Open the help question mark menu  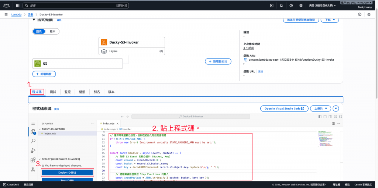coord(291,5)
